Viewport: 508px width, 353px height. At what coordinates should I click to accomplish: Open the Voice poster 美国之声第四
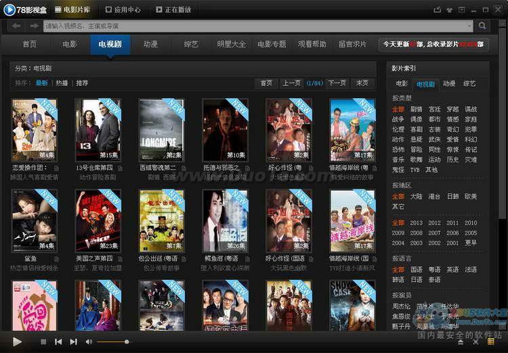98,220
